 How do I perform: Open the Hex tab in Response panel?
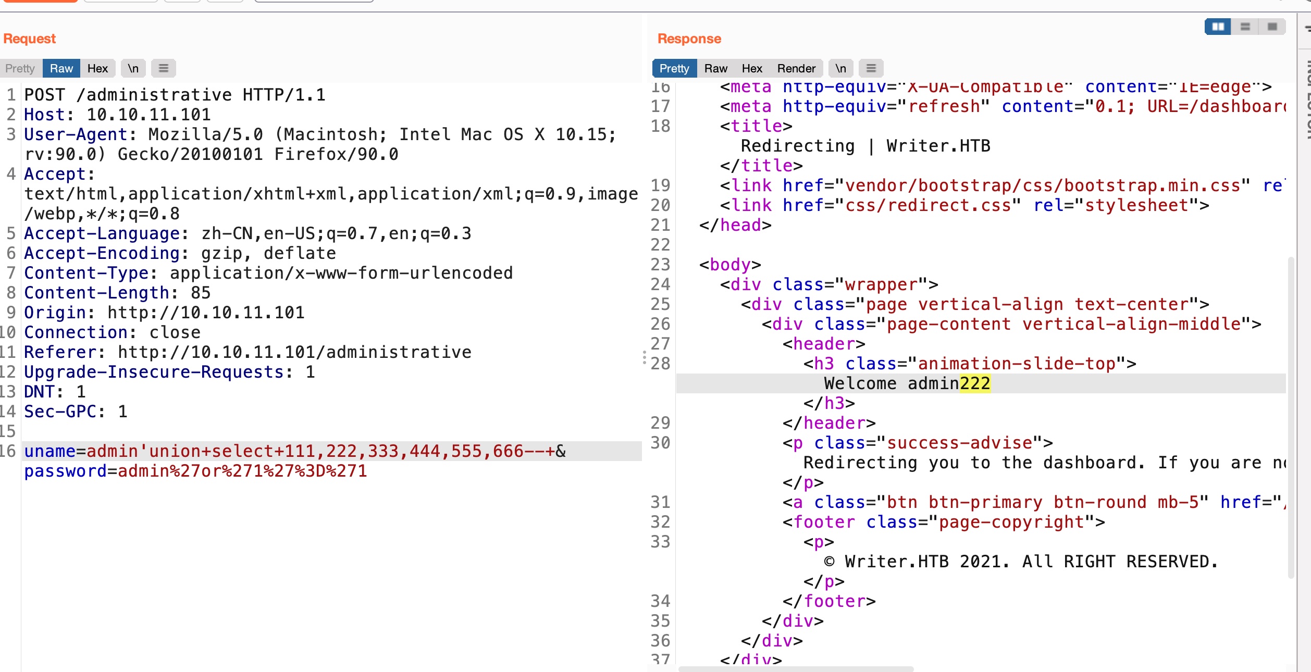click(751, 68)
